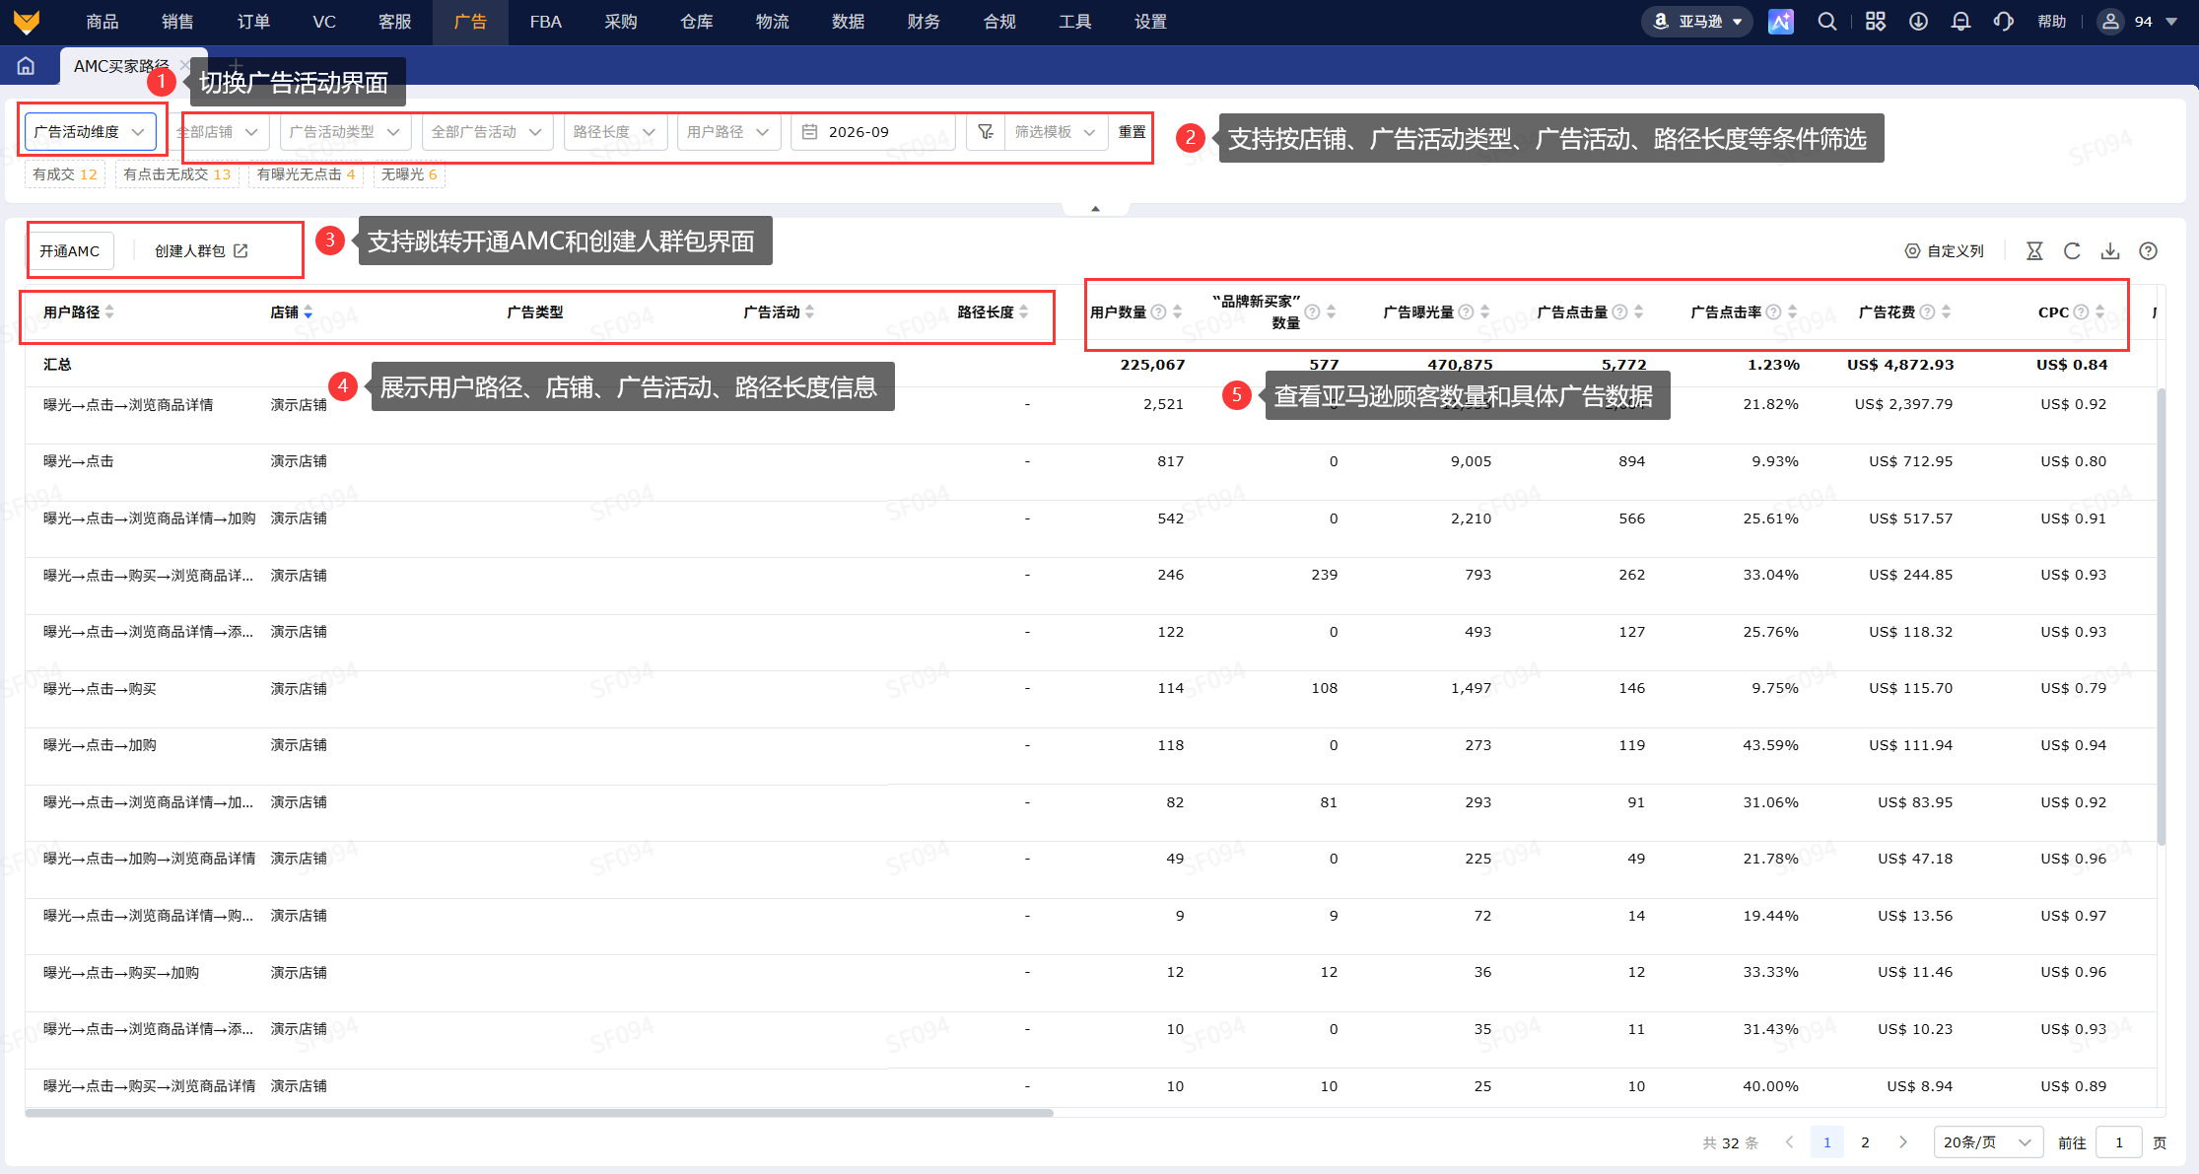Image resolution: width=2199 pixels, height=1174 pixels.
Task: Click the 重置 reset button
Action: tap(1132, 132)
